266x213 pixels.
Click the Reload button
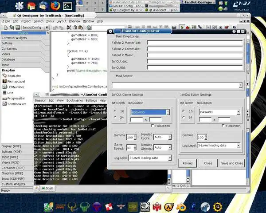click(188, 163)
